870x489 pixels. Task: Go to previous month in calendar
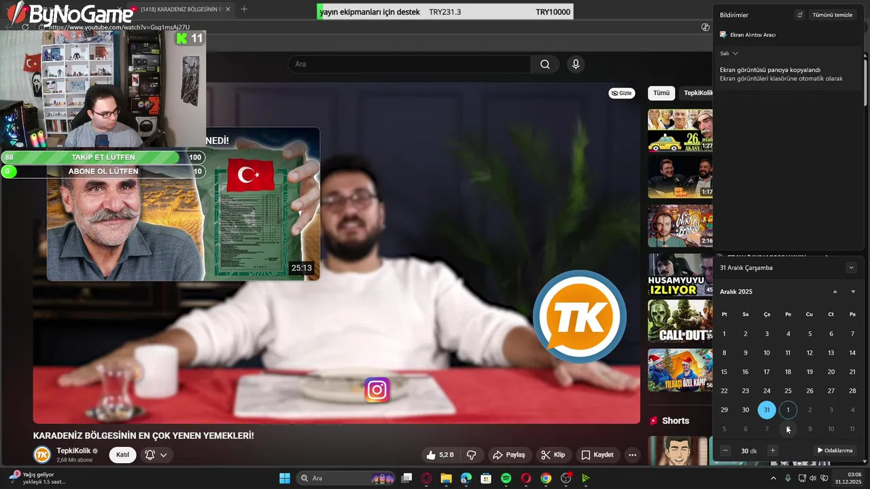tap(835, 291)
